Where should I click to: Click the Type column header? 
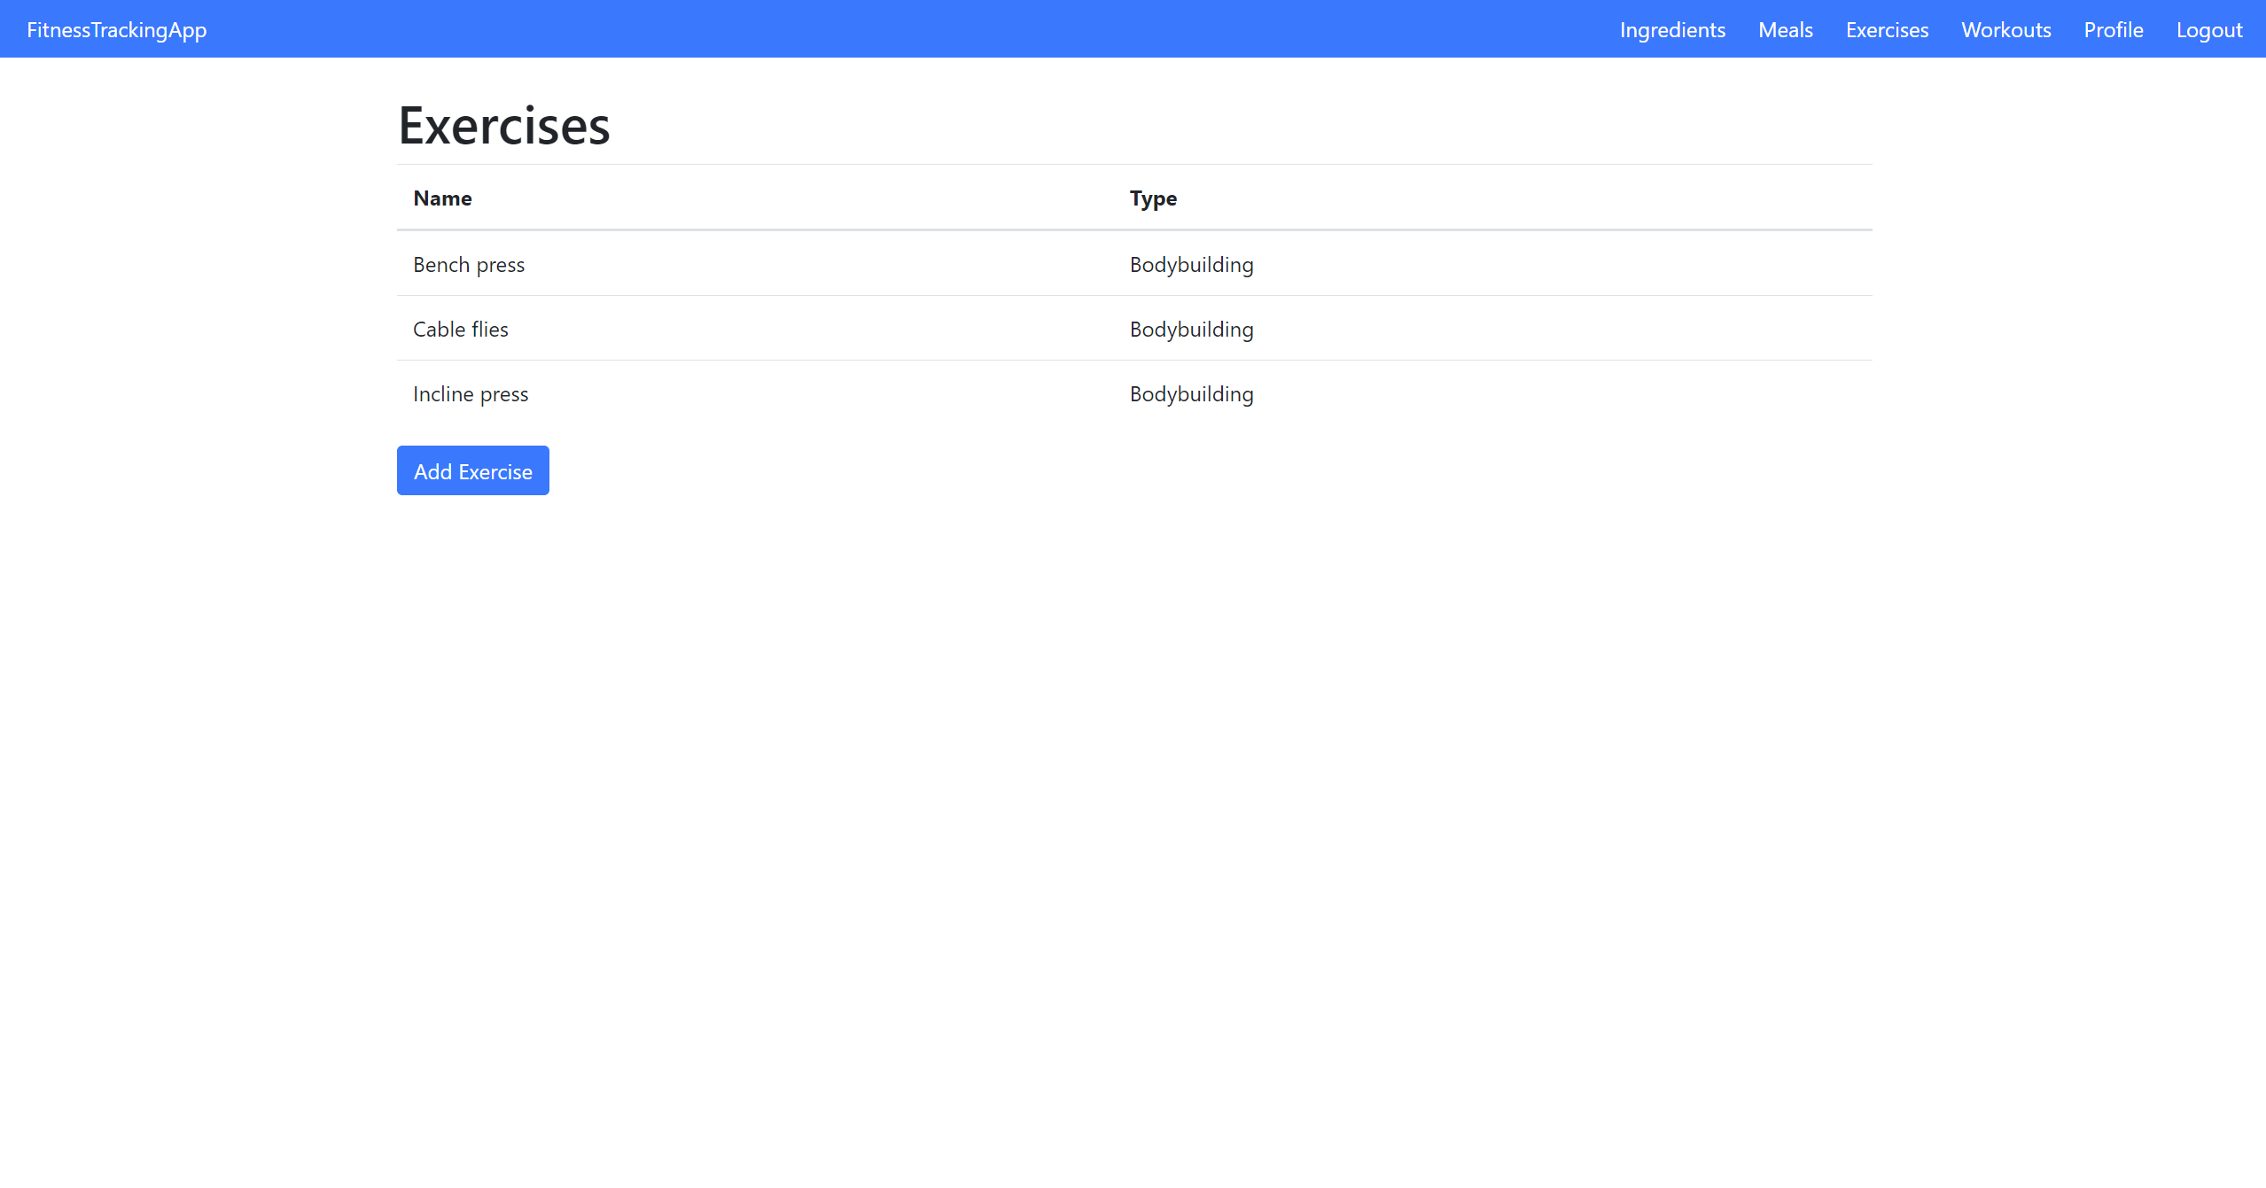pyautogui.click(x=1153, y=198)
